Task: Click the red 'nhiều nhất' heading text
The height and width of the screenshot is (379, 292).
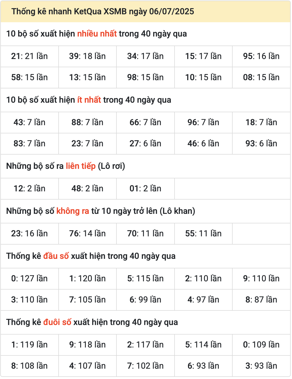Action: (97, 34)
